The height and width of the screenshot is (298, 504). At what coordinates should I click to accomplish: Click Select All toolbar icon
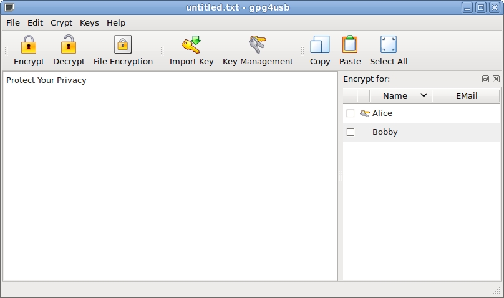(389, 44)
